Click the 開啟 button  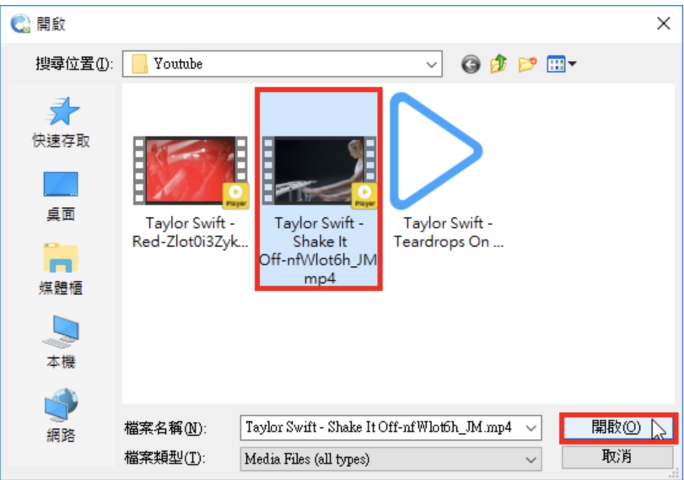pyautogui.click(x=618, y=428)
